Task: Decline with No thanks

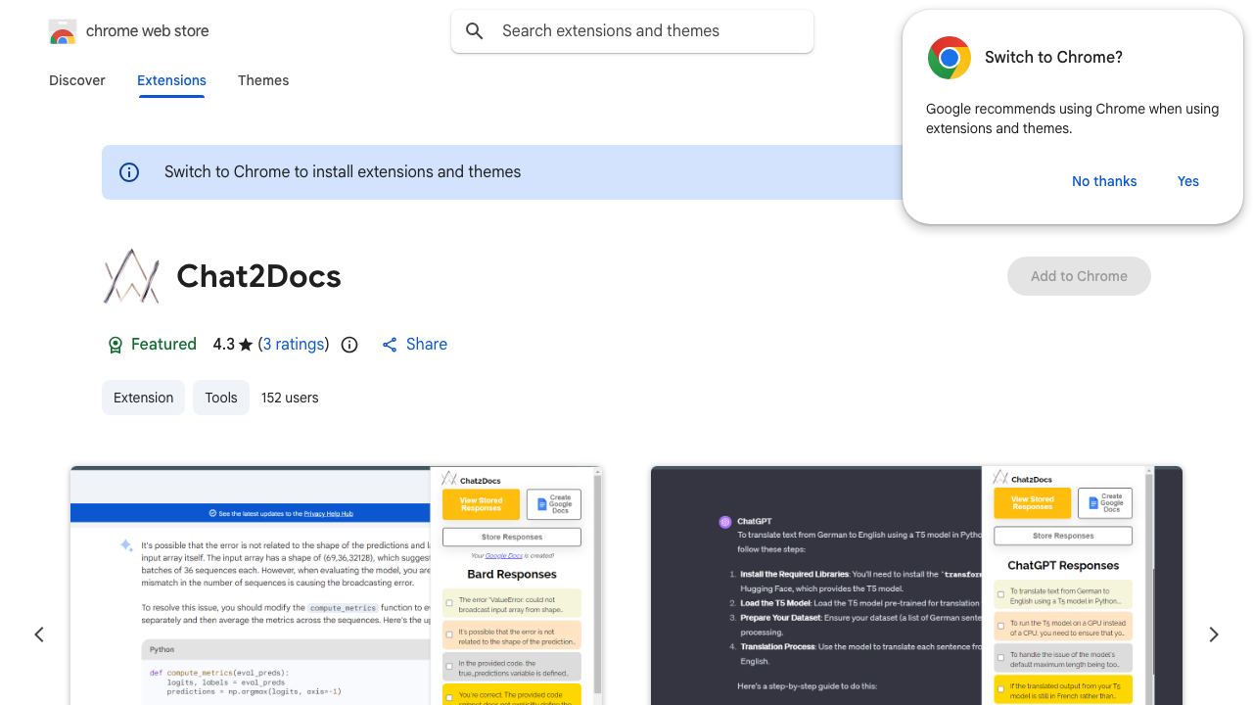Action: 1104,181
